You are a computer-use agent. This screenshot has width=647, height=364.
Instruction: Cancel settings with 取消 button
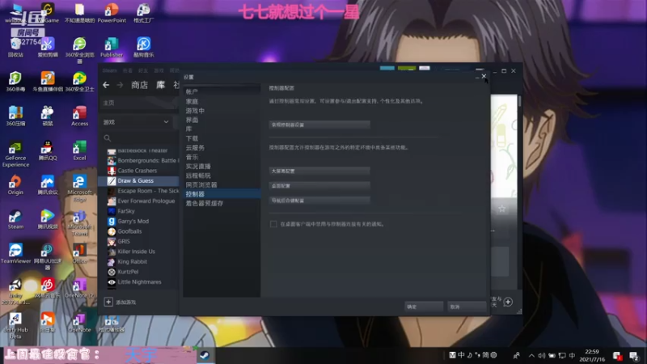pyautogui.click(x=467, y=307)
